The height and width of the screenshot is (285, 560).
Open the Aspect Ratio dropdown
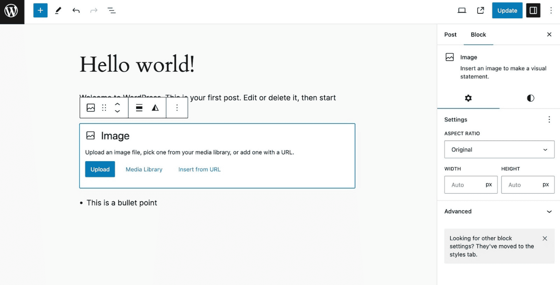point(499,149)
